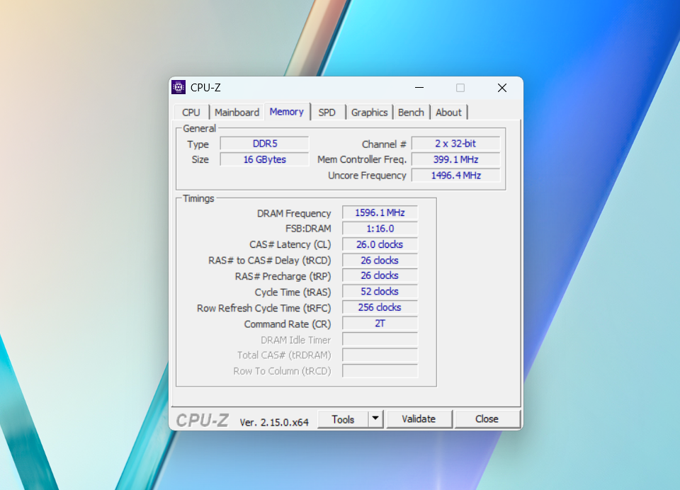
Task: Select the 1:16.0 FSB:DRAM ratio value
Action: click(x=380, y=229)
